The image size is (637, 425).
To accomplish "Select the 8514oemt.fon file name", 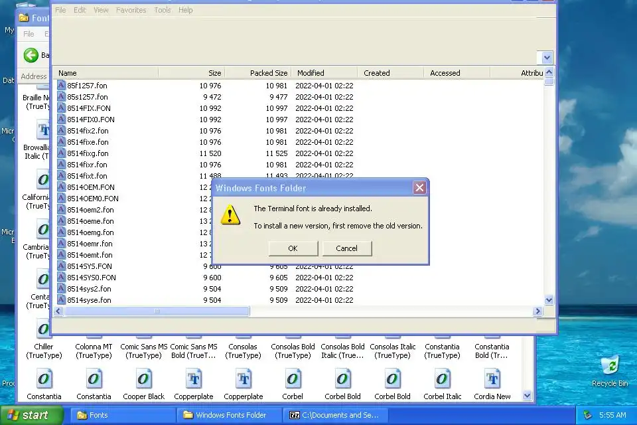I will click(90, 255).
